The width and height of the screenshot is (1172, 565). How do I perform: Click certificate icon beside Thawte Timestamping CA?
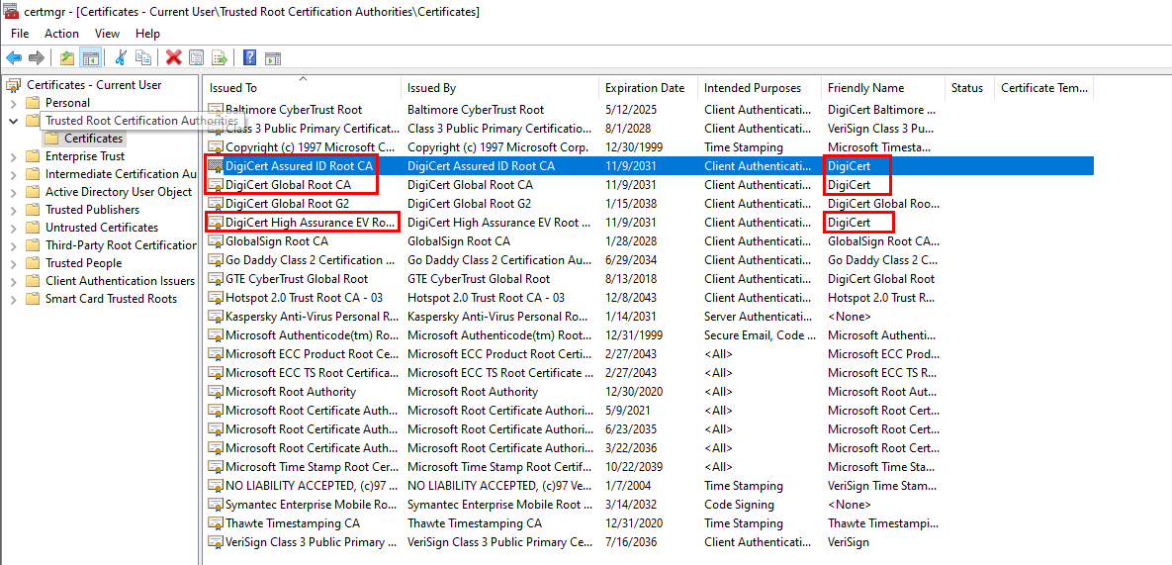[x=216, y=523]
